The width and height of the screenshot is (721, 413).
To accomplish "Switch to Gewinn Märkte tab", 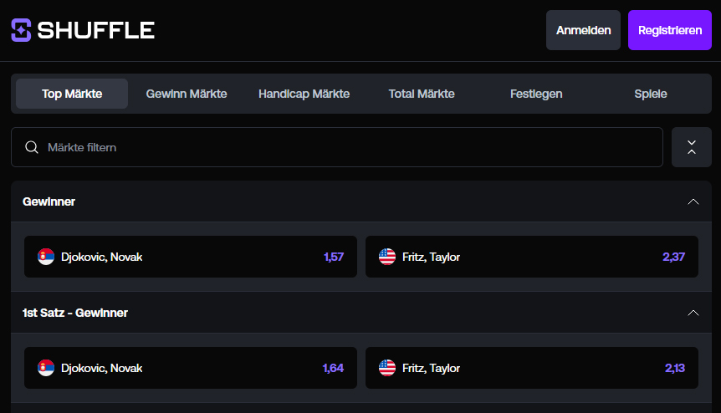I will pos(187,94).
